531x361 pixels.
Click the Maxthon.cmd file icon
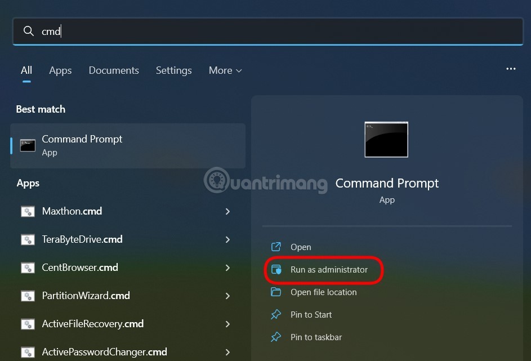click(x=28, y=212)
